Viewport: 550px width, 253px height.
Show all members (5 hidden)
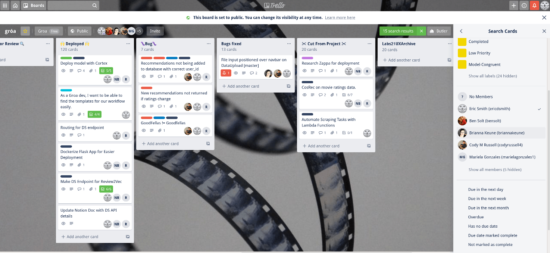tap(495, 170)
